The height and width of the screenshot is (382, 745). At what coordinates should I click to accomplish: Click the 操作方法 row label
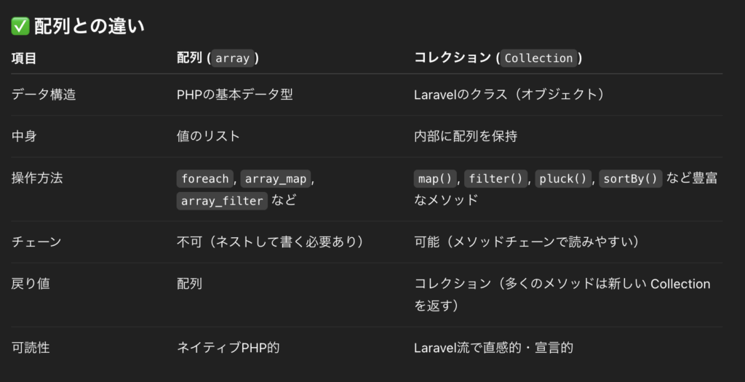click(x=37, y=178)
